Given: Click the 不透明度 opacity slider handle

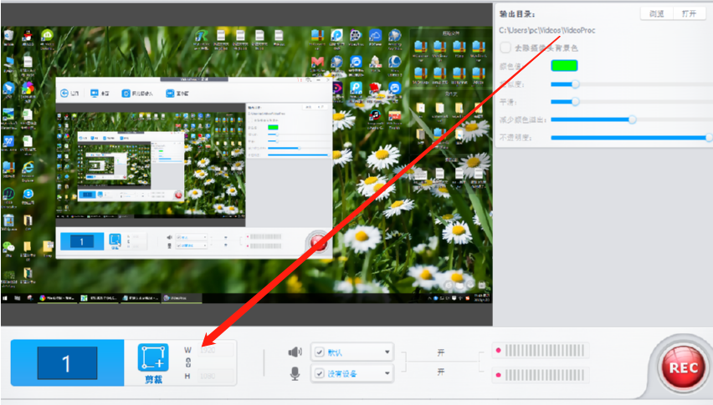Looking at the screenshot, I should tap(709, 138).
